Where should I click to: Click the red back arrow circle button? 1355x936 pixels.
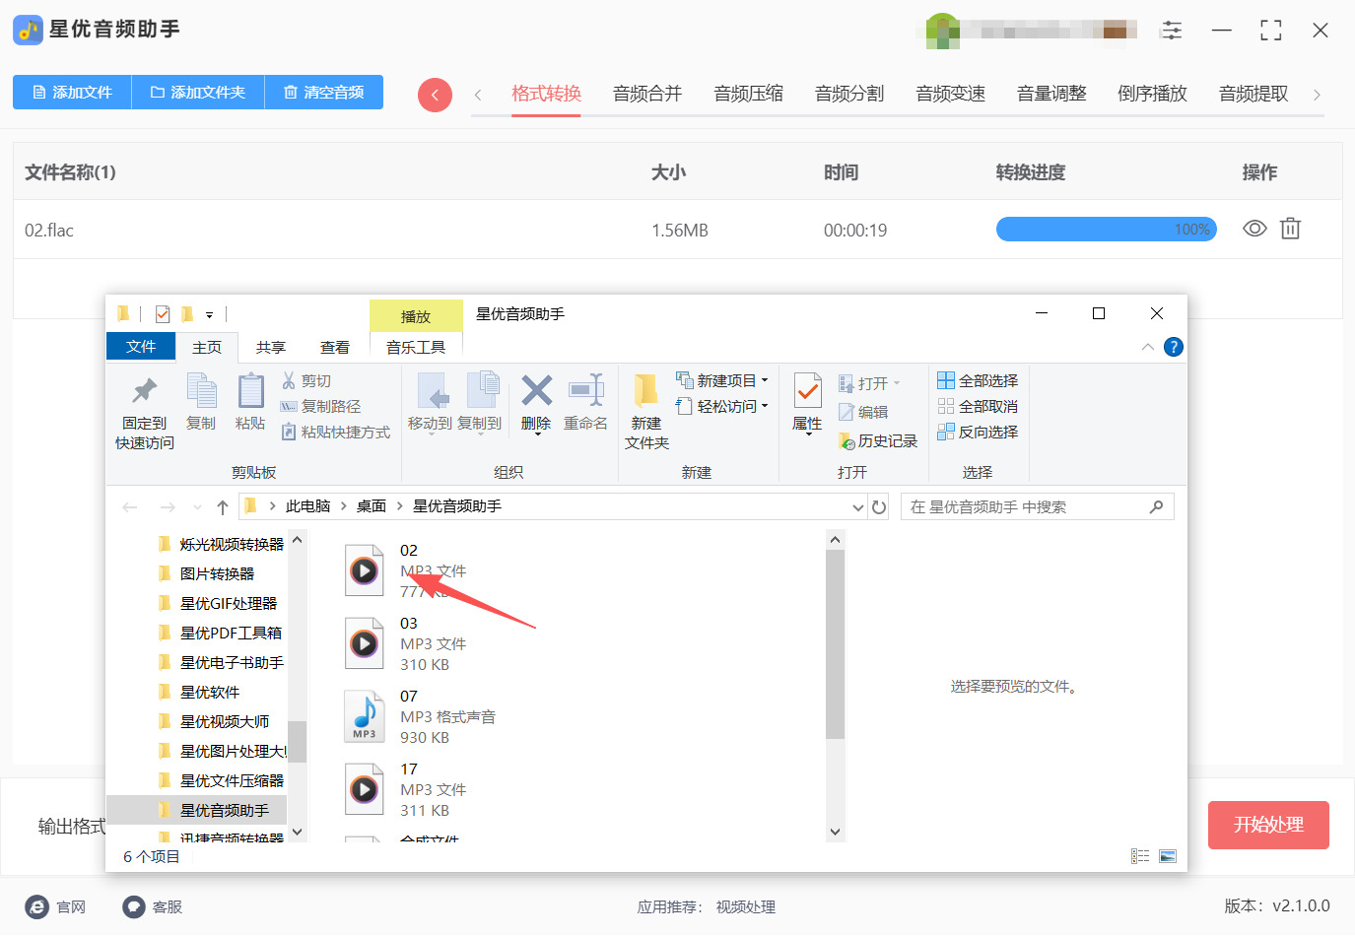(x=435, y=95)
